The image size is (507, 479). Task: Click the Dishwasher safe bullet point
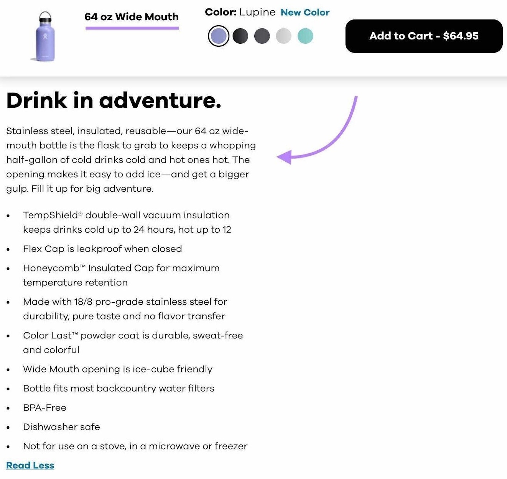coord(61,427)
